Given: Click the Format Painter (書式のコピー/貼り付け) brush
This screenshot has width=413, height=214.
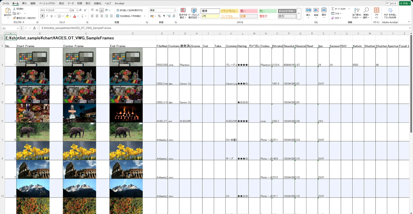Looking at the screenshot, I should point(14,18).
